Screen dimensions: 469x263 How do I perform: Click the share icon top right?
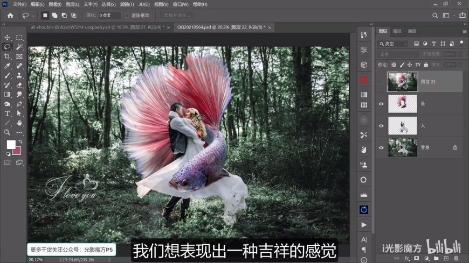coord(463,16)
